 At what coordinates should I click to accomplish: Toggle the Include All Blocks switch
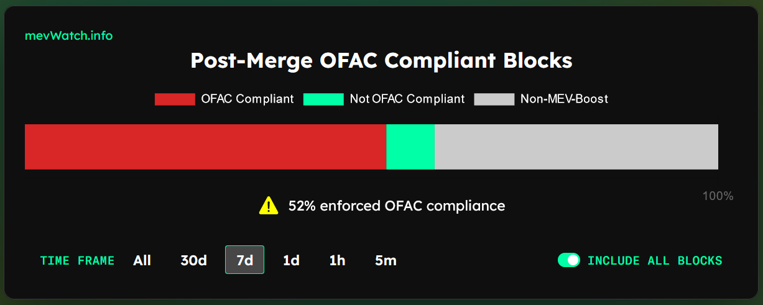(569, 260)
